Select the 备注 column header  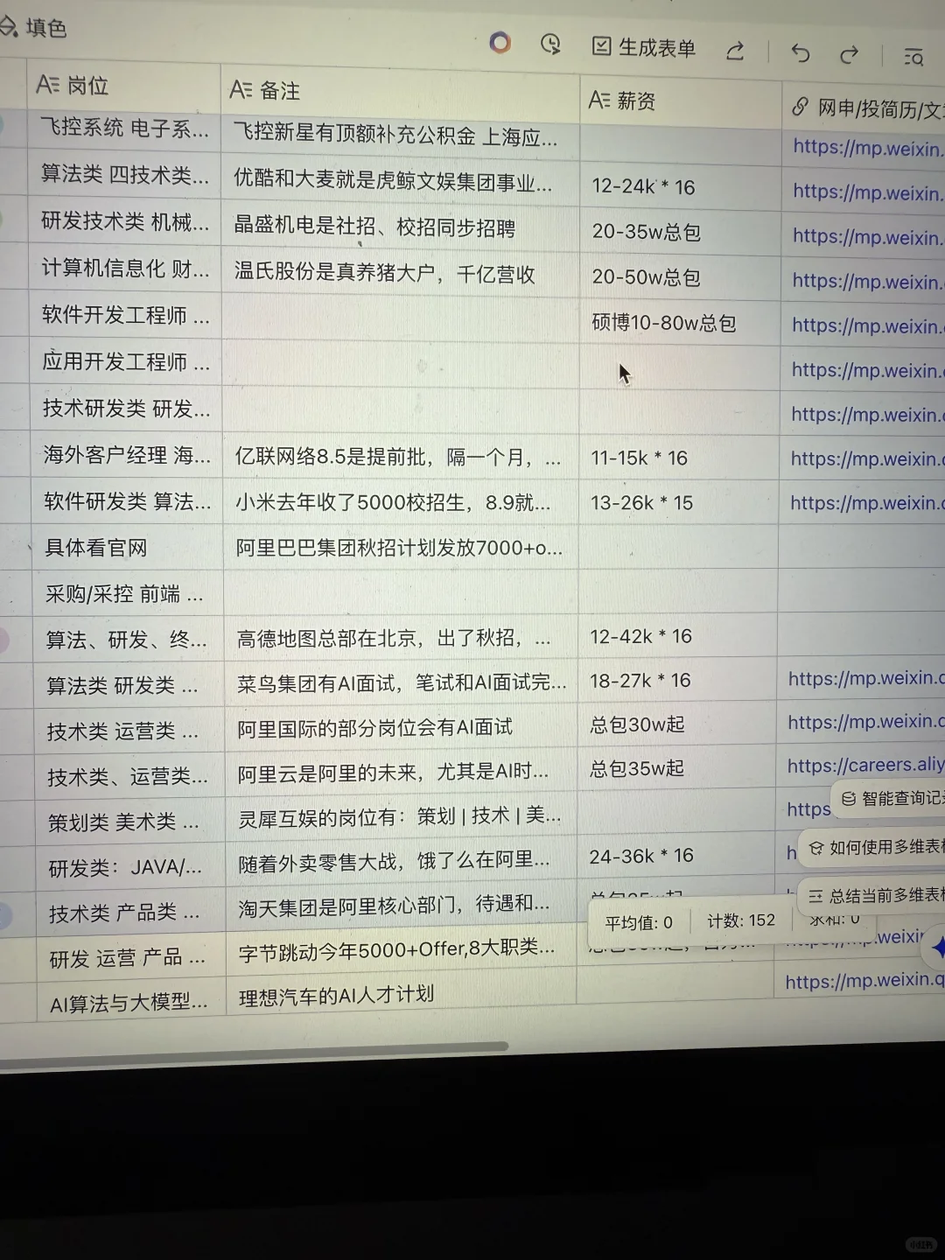(x=399, y=91)
